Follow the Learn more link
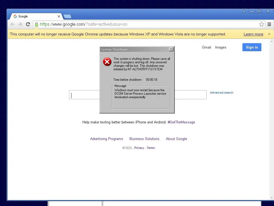Image resolution: width=274 pixels, height=206 pixels. pos(253,34)
